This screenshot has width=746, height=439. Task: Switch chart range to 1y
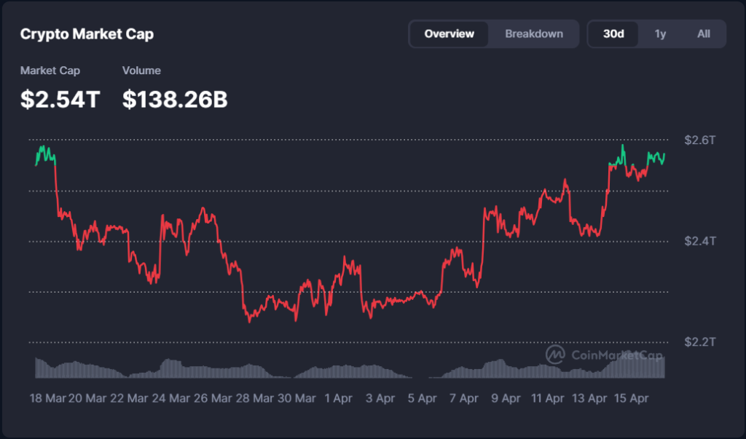click(660, 33)
